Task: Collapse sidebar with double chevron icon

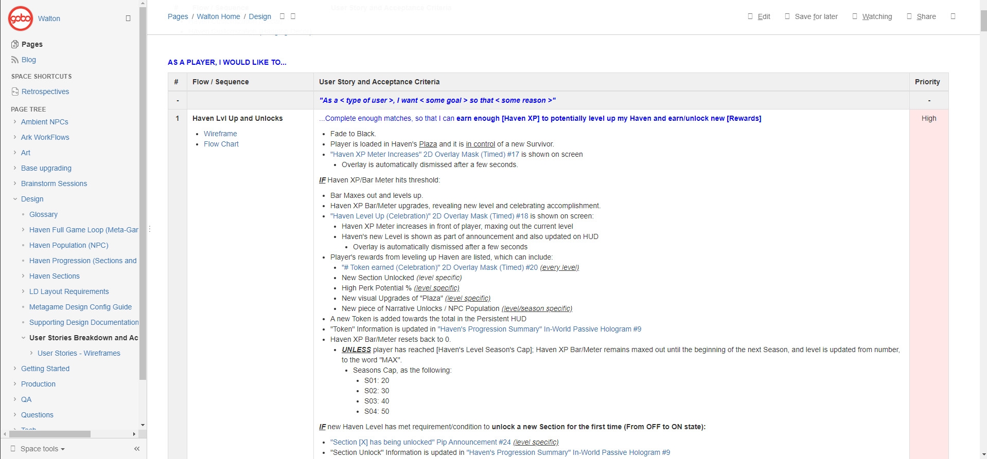Action: (137, 449)
